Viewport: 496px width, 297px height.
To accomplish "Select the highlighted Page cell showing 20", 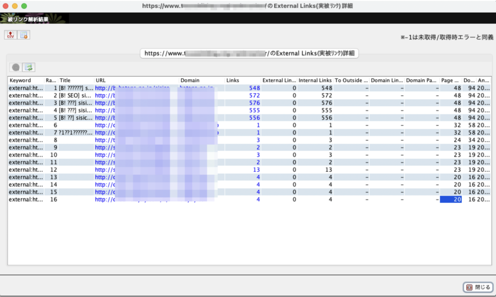I will point(450,199).
